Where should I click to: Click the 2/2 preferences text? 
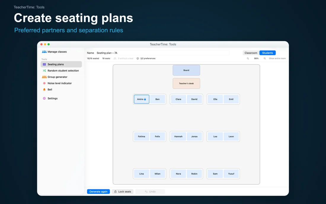(148, 59)
